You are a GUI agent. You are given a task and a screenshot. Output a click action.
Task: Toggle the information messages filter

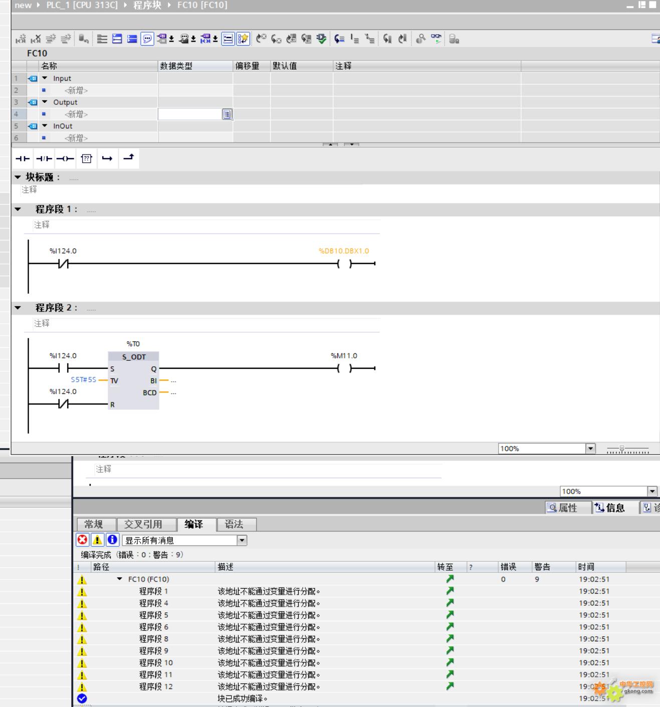click(x=113, y=540)
